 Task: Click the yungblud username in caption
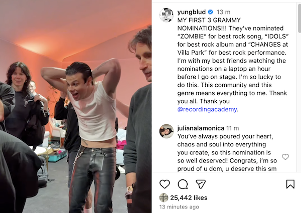[192, 12]
